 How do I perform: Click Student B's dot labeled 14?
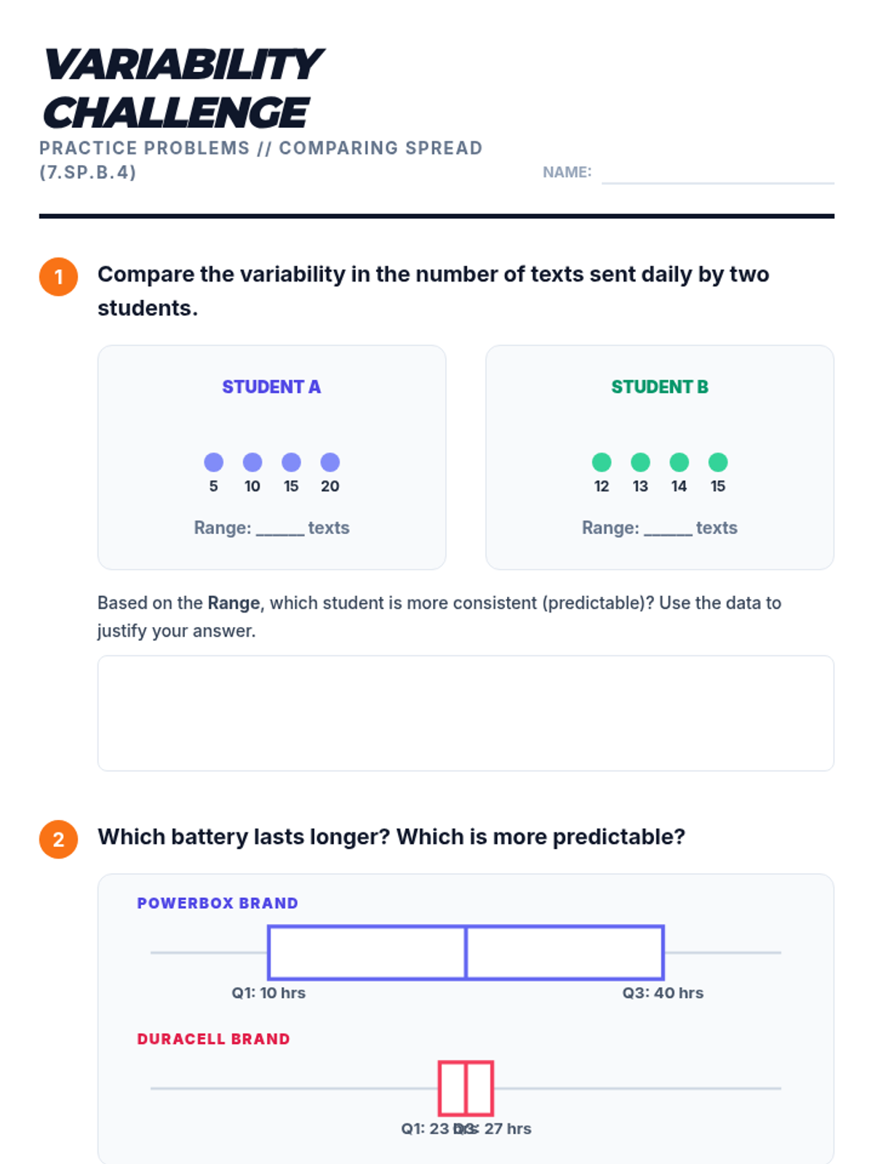tap(679, 462)
